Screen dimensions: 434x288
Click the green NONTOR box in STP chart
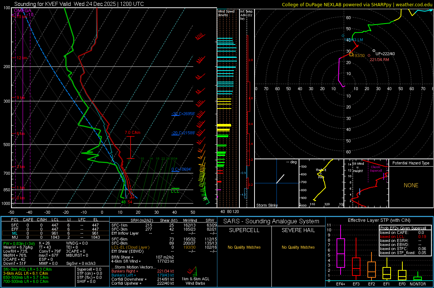(418, 278)
